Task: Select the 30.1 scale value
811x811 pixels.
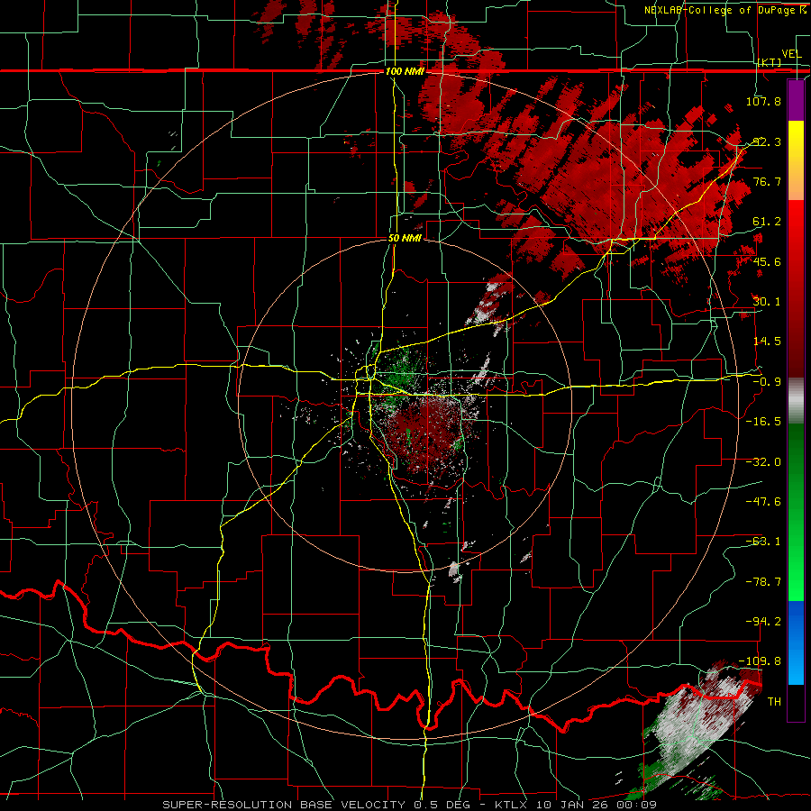Action: 767,302
